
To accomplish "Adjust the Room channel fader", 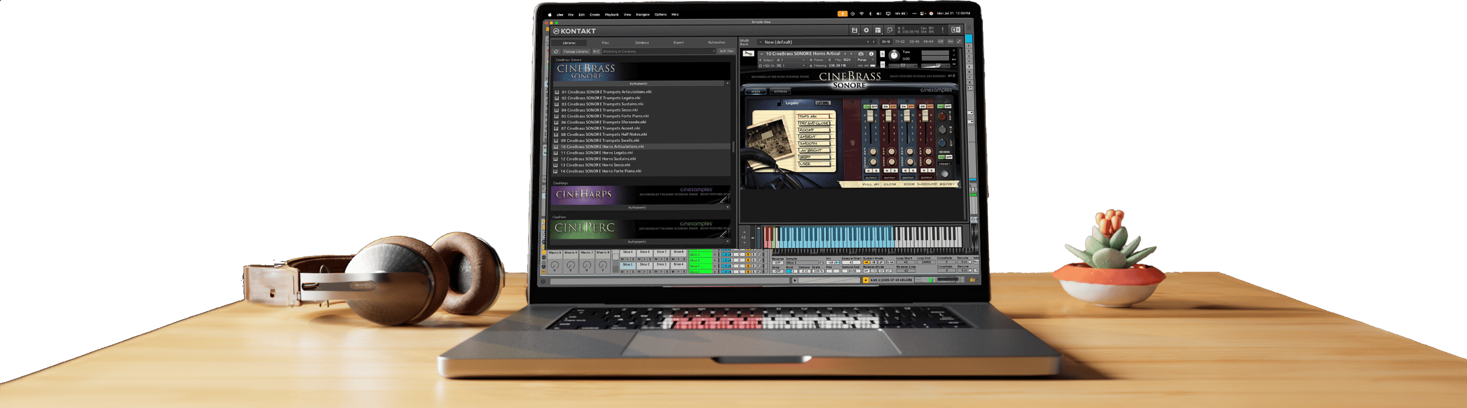I will [907, 116].
